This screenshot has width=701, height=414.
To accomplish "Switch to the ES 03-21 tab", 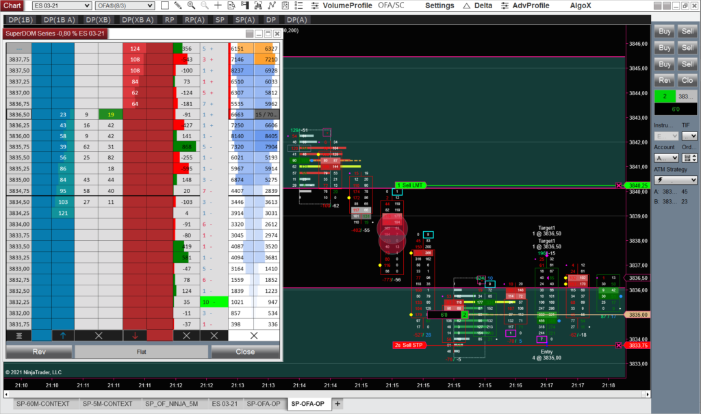I will (x=225, y=404).
